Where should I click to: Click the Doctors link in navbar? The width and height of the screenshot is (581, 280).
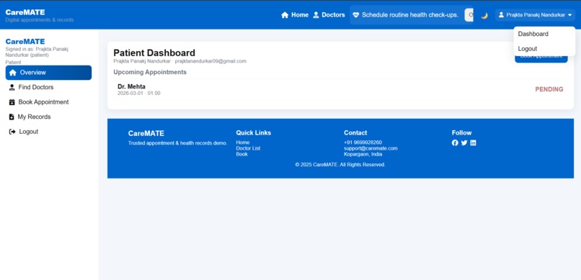click(329, 15)
